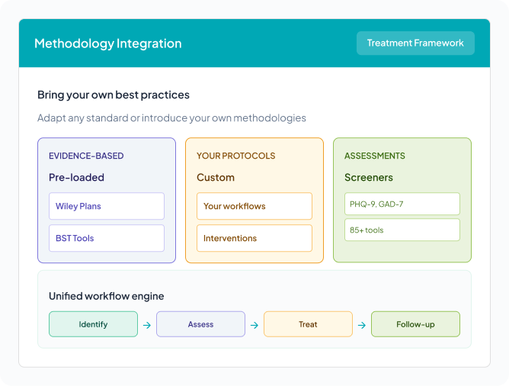Choose the BST Tools option

pos(106,238)
